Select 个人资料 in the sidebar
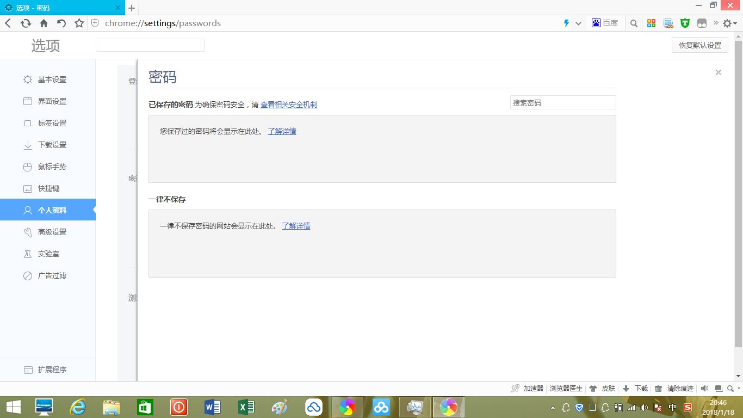This screenshot has height=418, width=743. (48, 210)
